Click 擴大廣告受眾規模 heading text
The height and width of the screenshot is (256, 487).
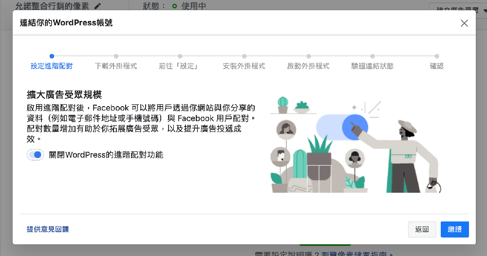[64, 94]
